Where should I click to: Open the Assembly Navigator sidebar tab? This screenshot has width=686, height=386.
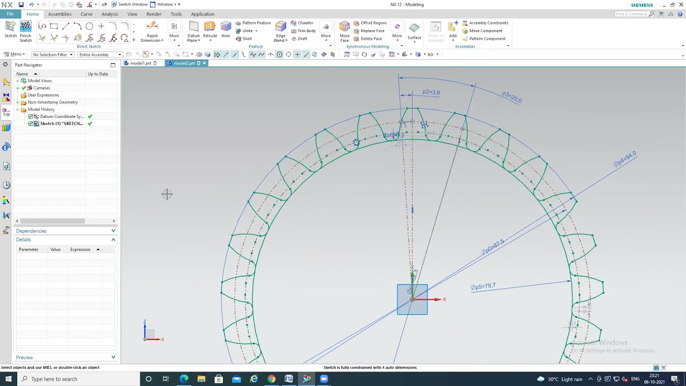pos(6,83)
